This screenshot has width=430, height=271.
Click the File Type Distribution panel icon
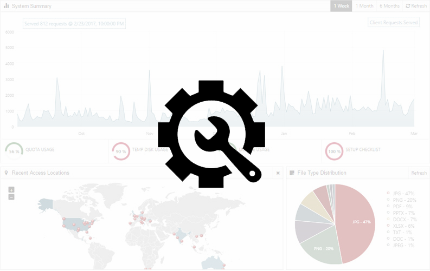click(x=292, y=173)
